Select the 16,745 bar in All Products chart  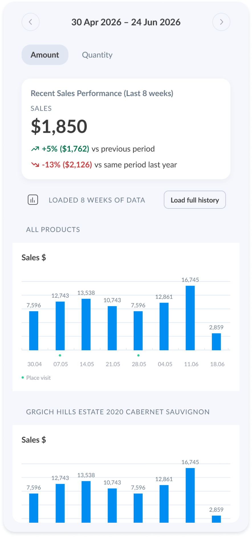coord(190,318)
